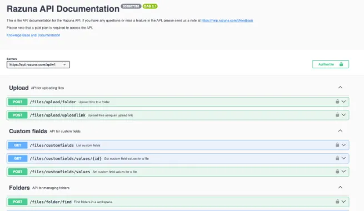This screenshot has width=364, height=211.
Task: Click 'List custom fields' description
Action: coord(88,145)
